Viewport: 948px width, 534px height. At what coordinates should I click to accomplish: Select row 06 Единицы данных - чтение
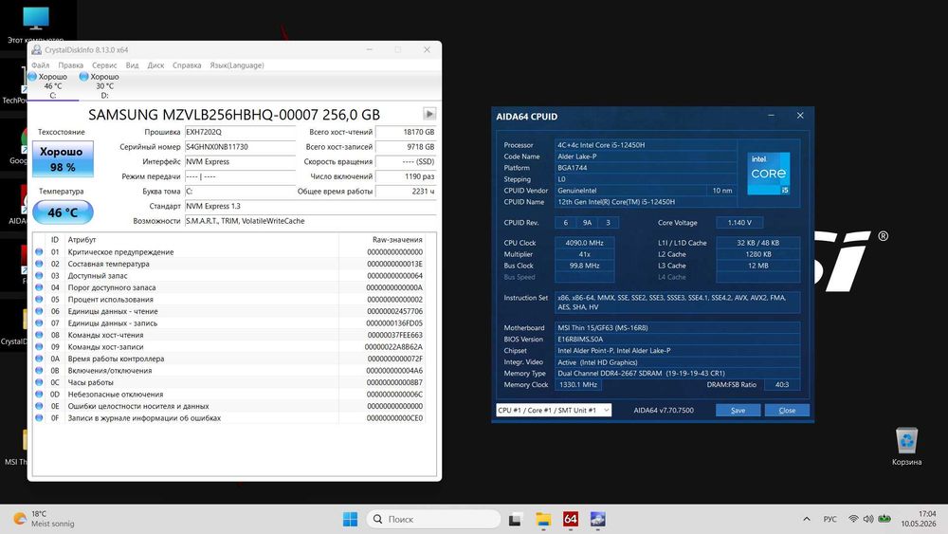coord(229,311)
